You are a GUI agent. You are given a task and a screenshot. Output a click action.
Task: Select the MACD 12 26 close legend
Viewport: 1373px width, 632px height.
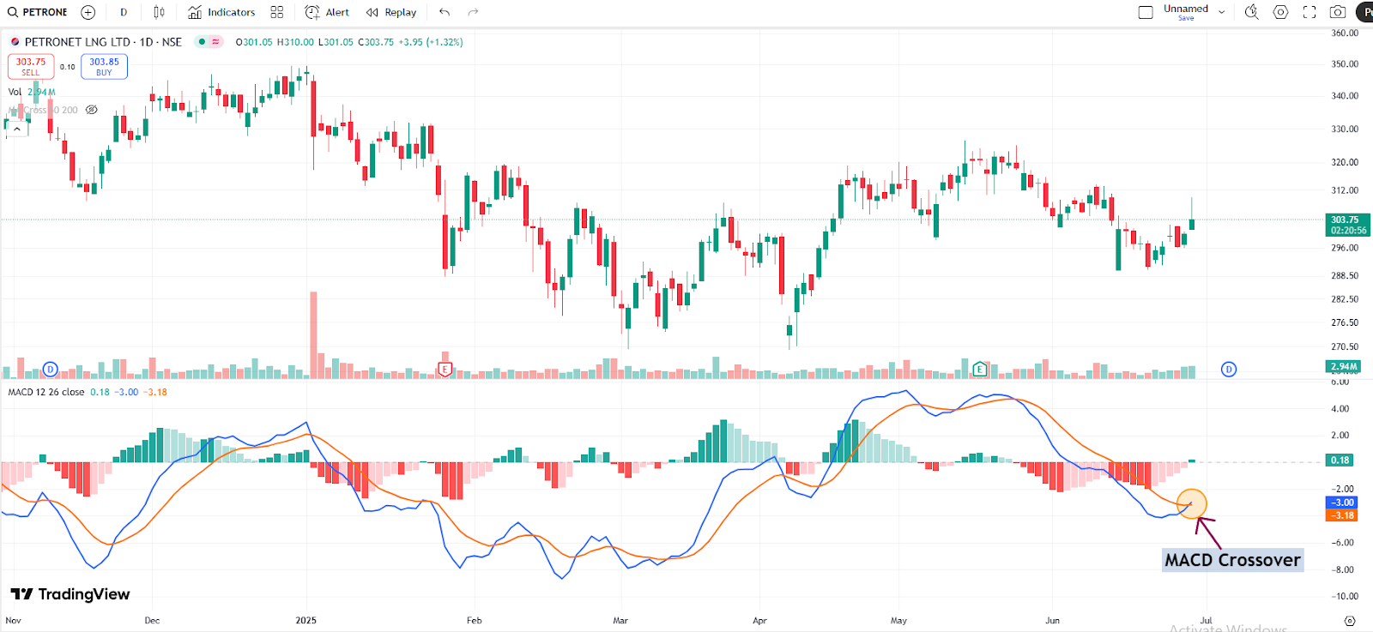(x=46, y=392)
